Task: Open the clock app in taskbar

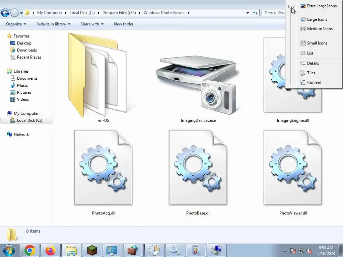Action: tap(154, 250)
